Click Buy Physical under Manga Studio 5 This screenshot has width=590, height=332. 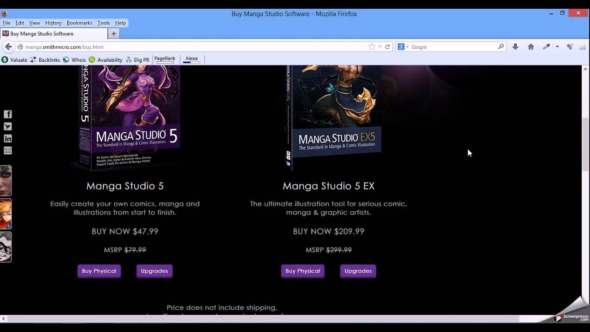(99, 271)
